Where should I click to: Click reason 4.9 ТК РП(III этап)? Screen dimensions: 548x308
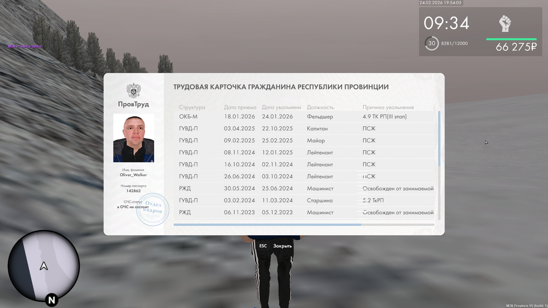point(384,117)
